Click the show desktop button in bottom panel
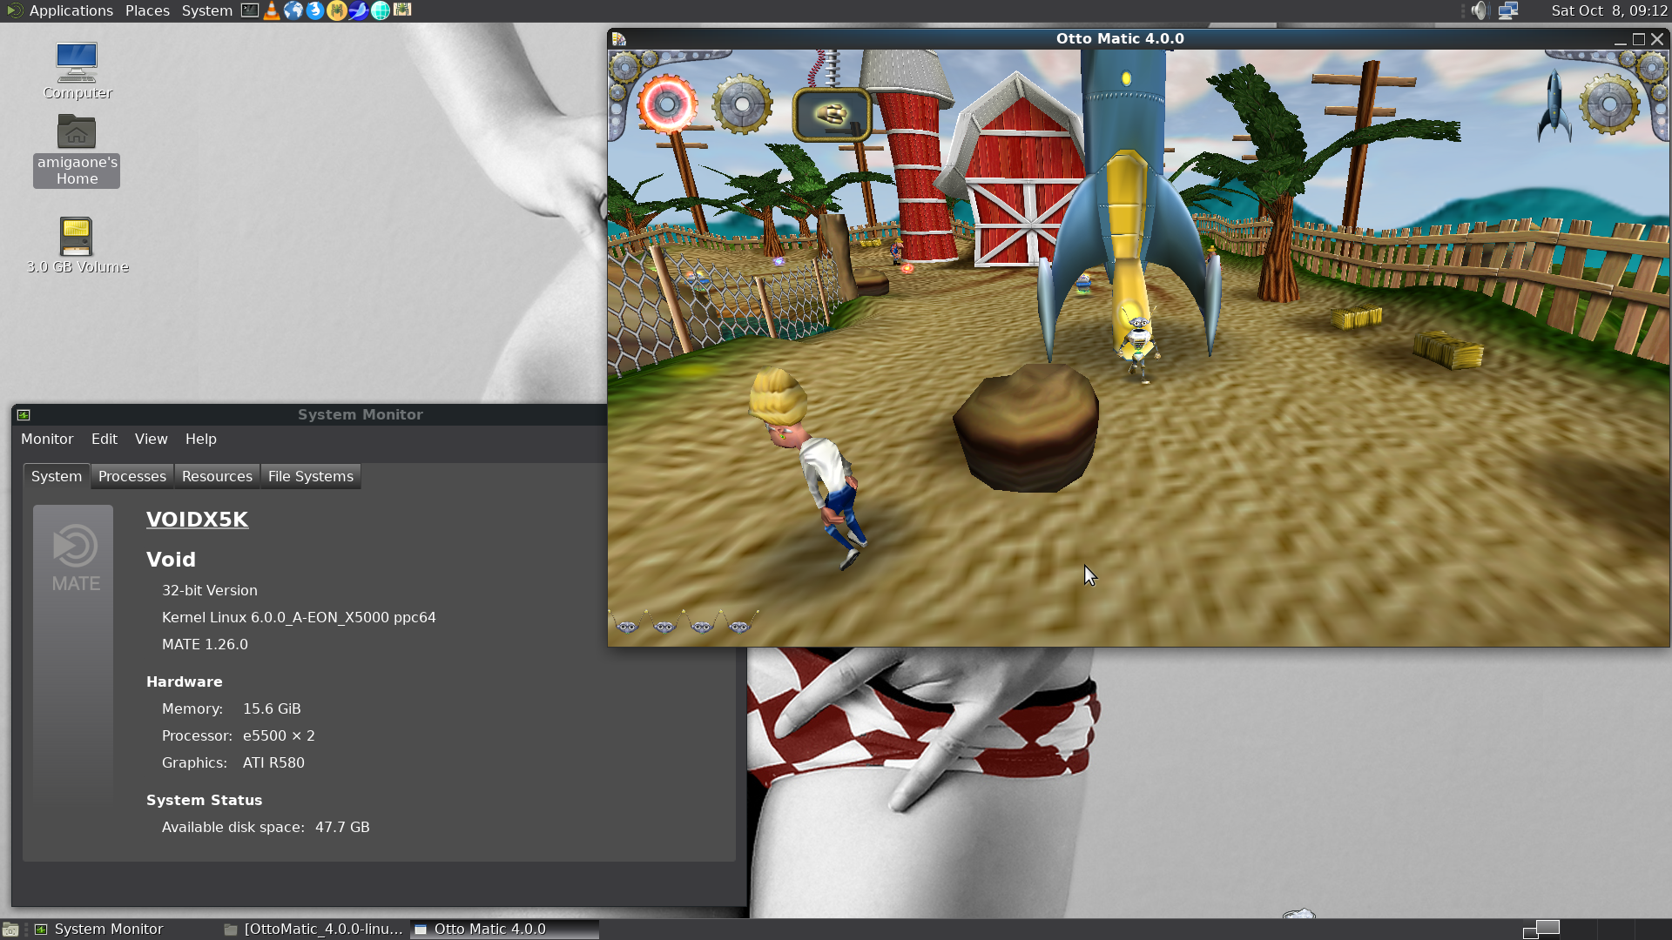1672x940 pixels. (10, 930)
